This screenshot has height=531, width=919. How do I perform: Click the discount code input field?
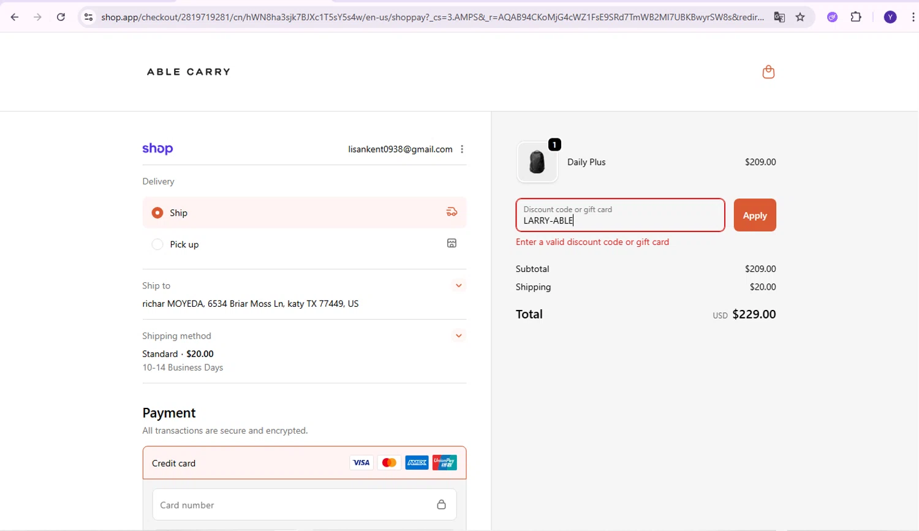(x=620, y=215)
